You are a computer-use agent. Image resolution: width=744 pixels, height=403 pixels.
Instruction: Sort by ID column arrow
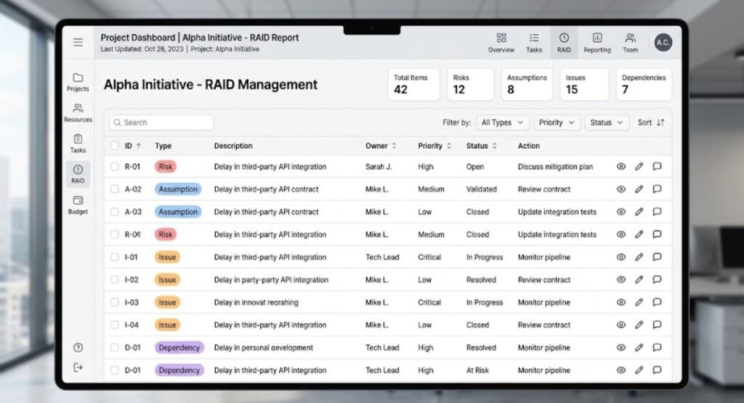[x=139, y=145]
